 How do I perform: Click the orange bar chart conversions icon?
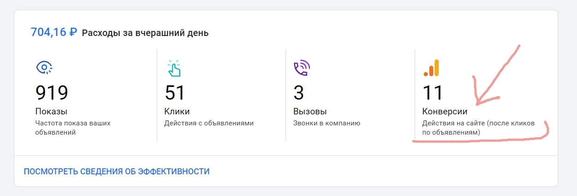tap(431, 68)
